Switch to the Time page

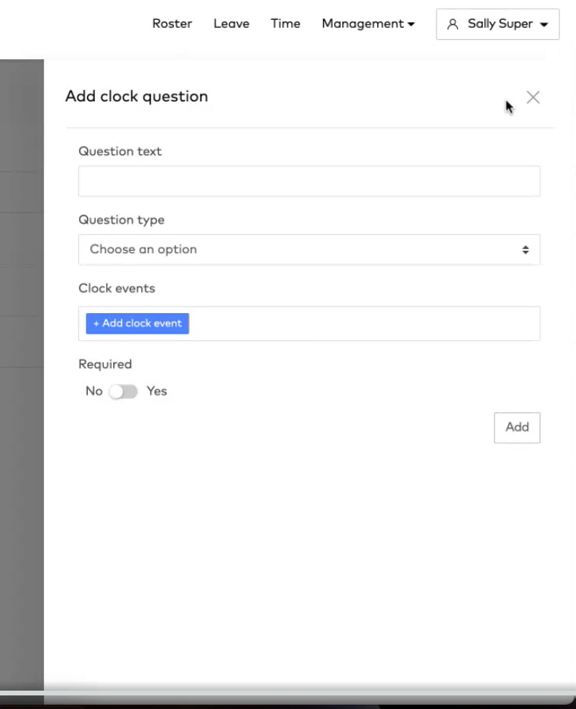pos(286,23)
